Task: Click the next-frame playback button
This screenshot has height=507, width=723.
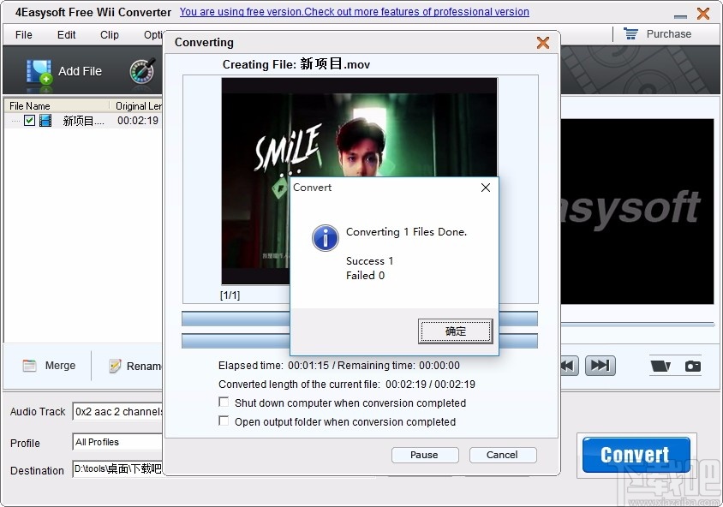Action: [600, 366]
